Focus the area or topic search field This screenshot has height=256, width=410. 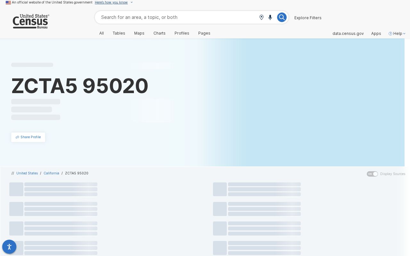pos(178,17)
